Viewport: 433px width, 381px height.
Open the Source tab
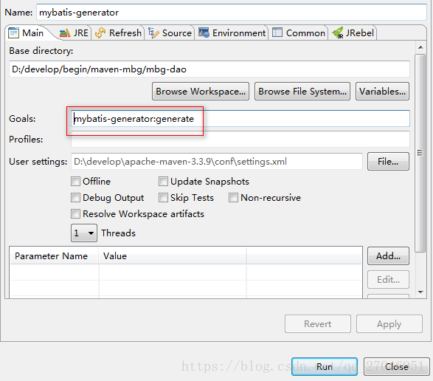170,33
